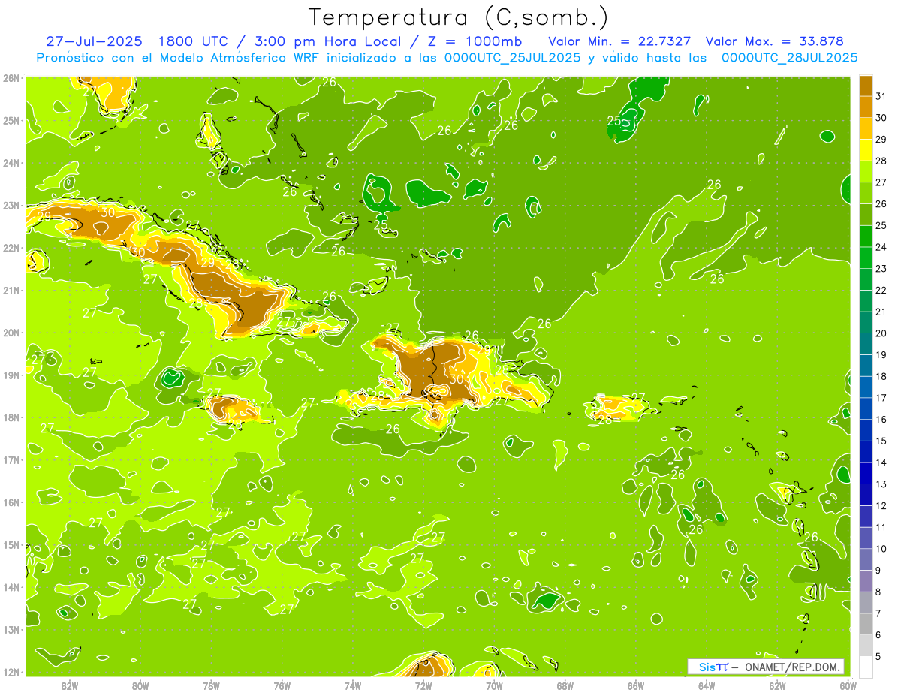Image resolution: width=901 pixels, height=696 pixels.
Task: Click the color scale label 11
Action: tap(881, 527)
